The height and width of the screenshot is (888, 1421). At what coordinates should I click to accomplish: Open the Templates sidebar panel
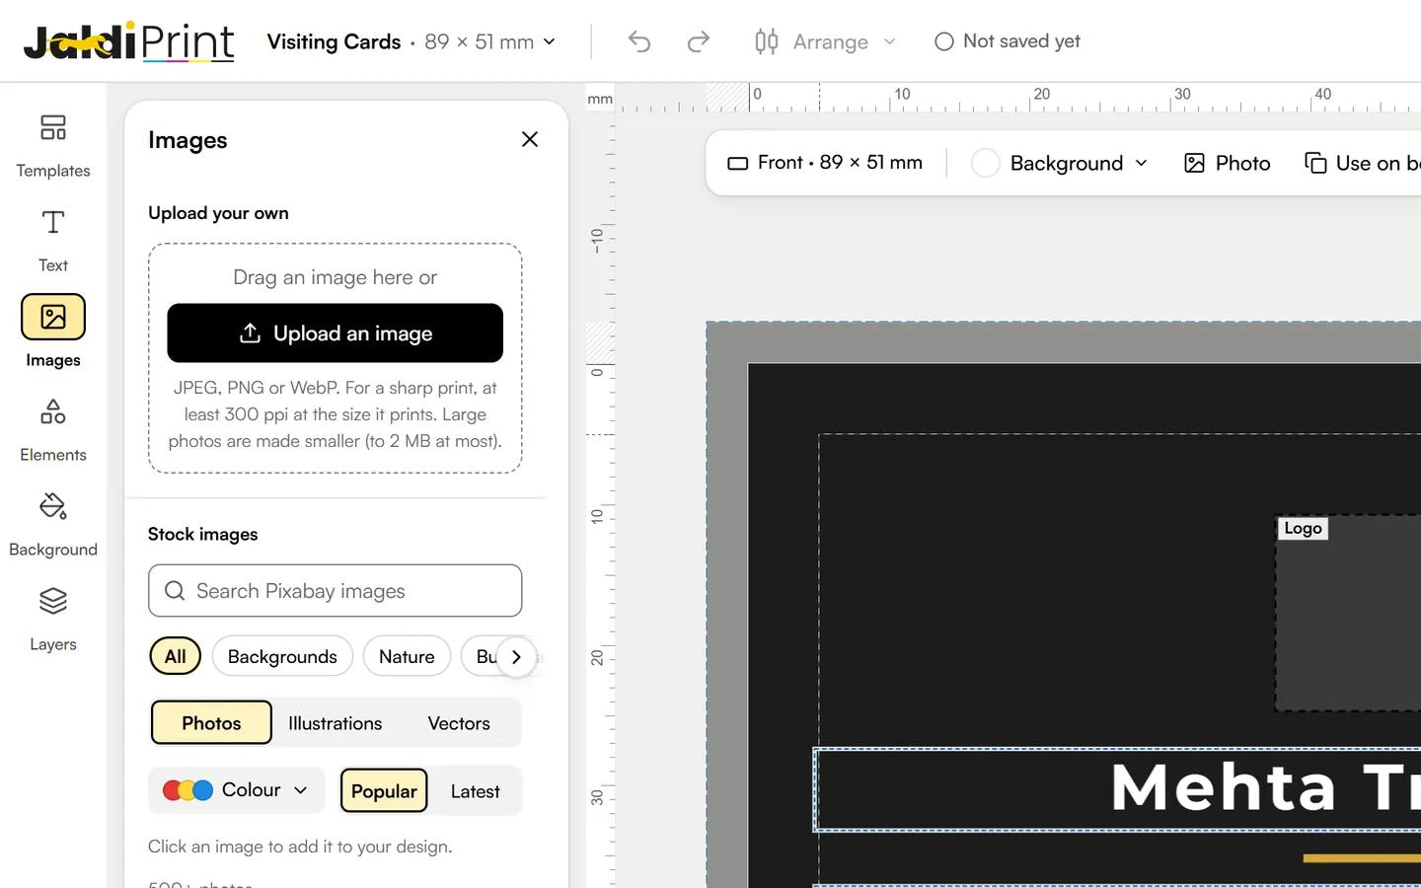(x=53, y=146)
